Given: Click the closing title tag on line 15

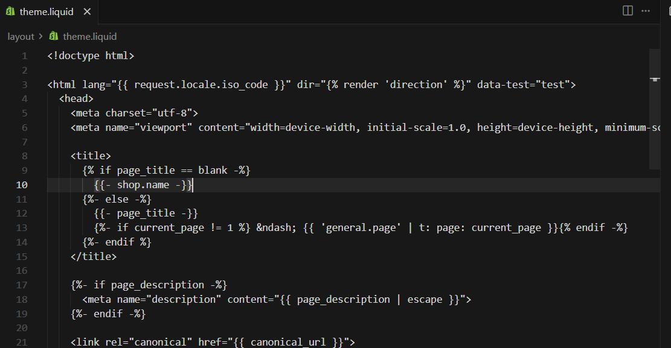Looking at the screenshot, I should click(94, 256).
